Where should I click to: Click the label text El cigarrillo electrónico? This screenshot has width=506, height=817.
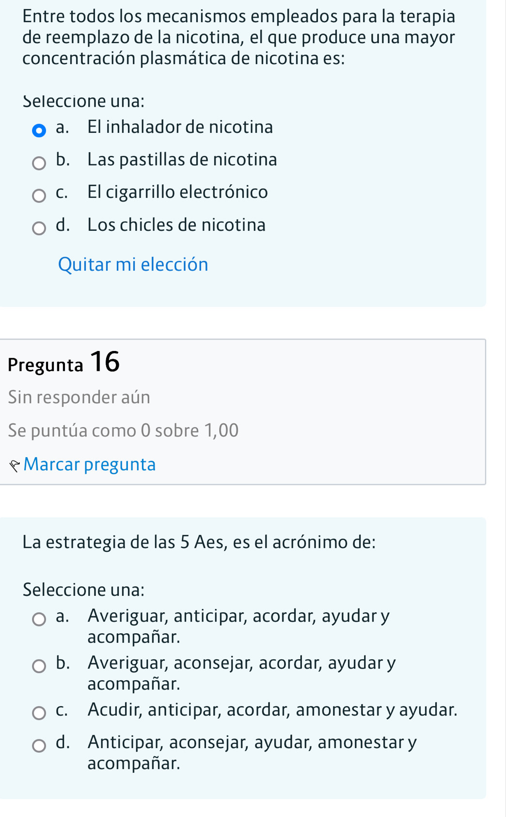tap(177, 192)
